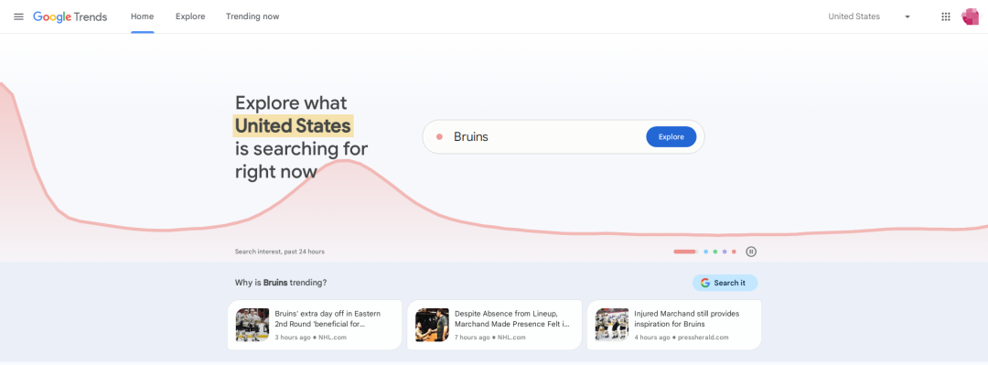The width and height of the screenshot is (988, 365).
Task: Expand the United States country dropdown
Action: (x=870, y=16)
